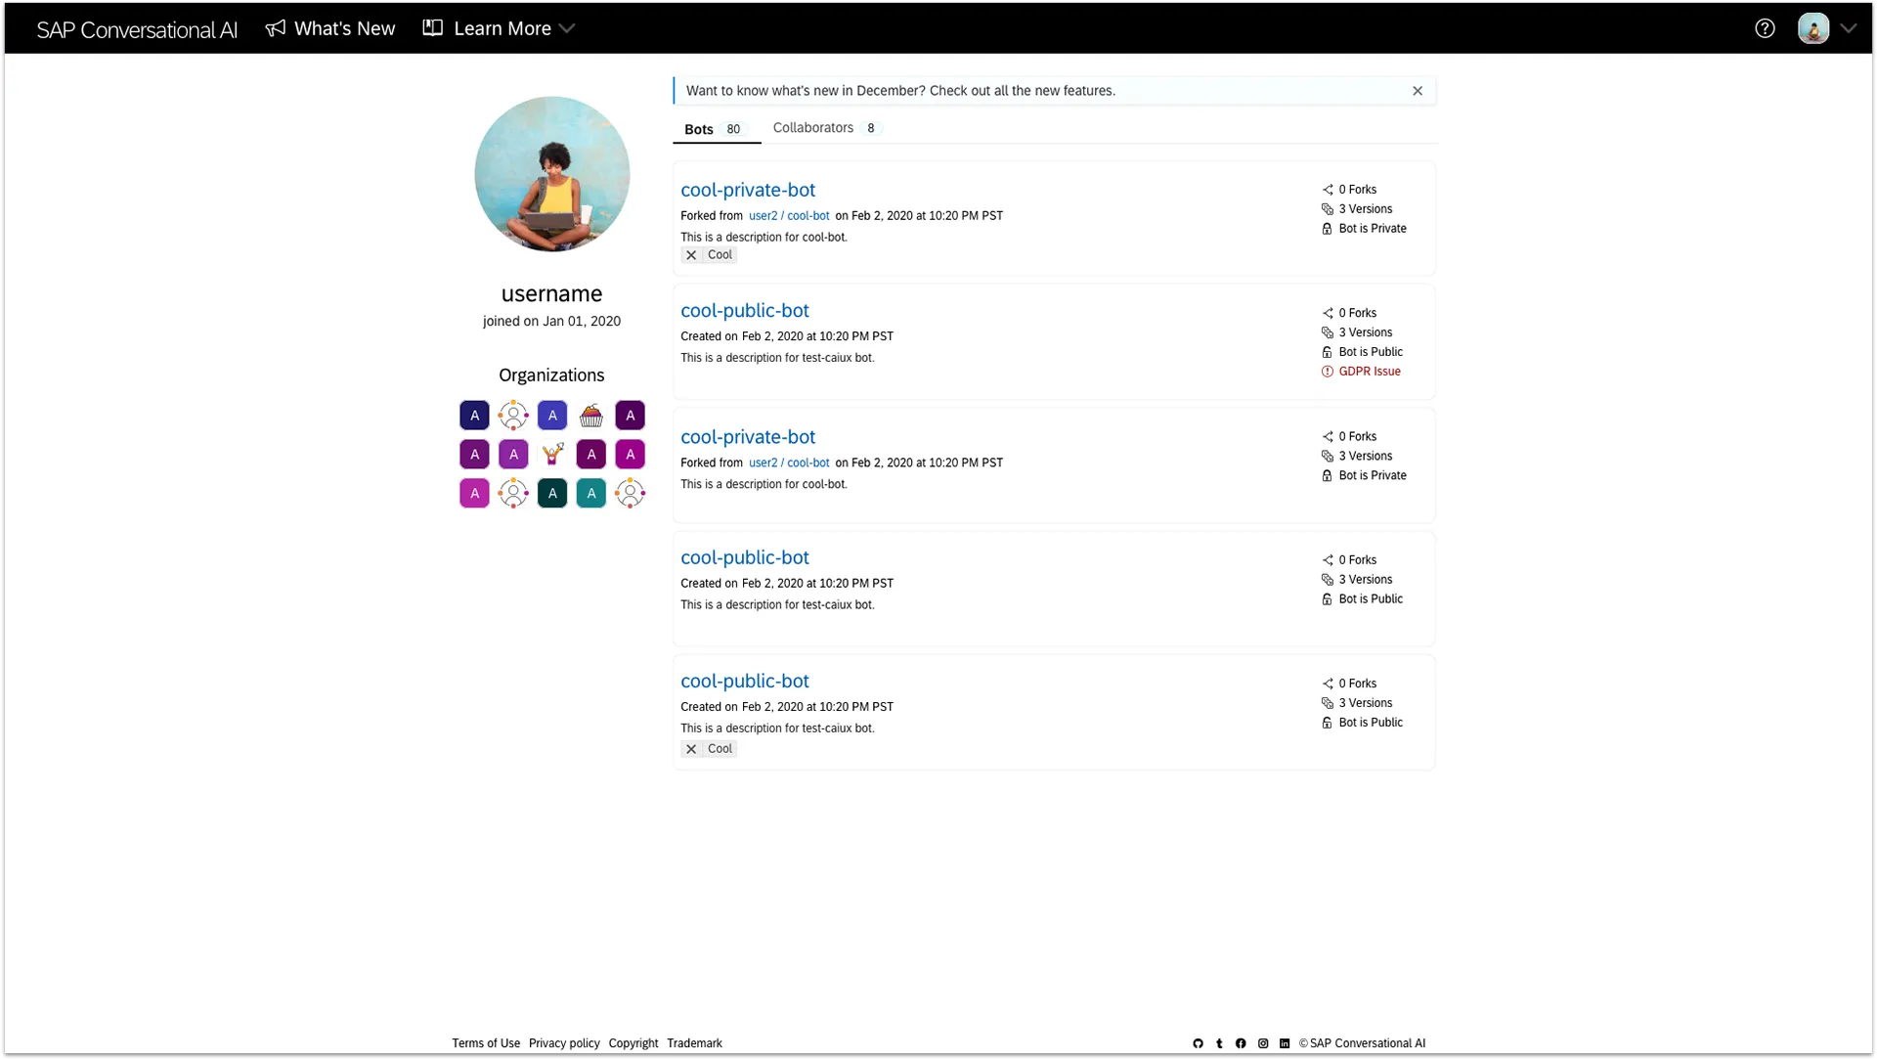Screen dimensions: 1877x1059
Task: Open the Terms of Use link
Action: coord(486,1043)
